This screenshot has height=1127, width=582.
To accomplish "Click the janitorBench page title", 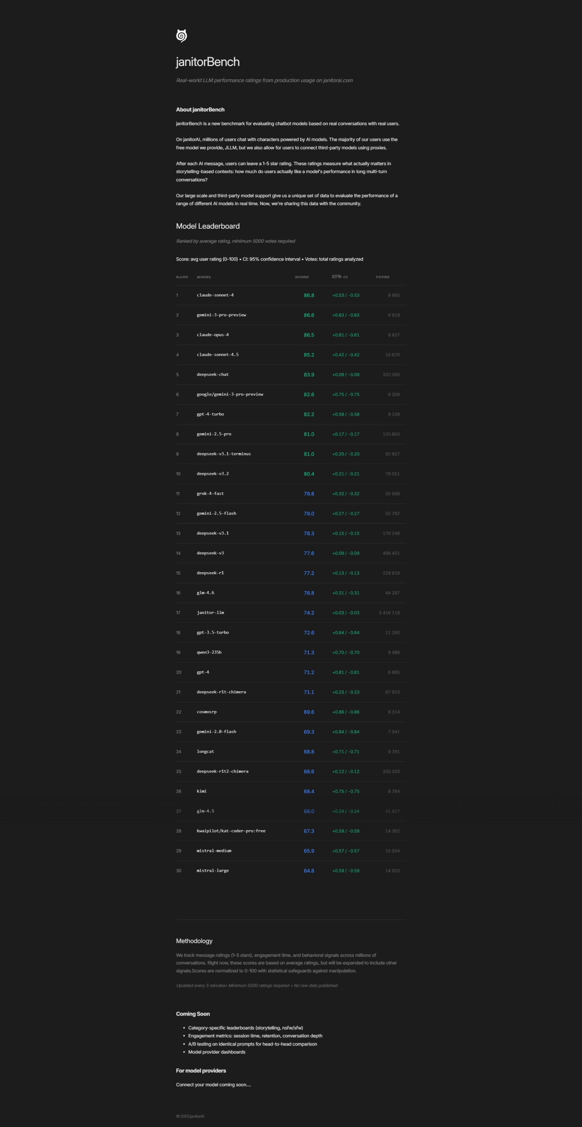I will (208, 62).
